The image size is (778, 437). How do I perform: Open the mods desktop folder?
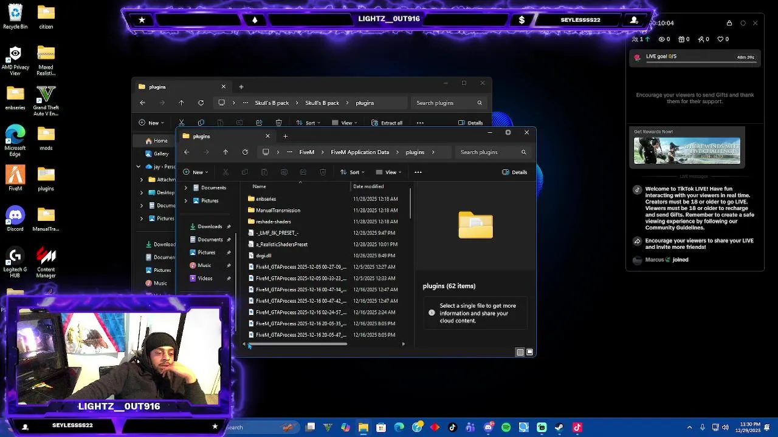pos(46,139)
